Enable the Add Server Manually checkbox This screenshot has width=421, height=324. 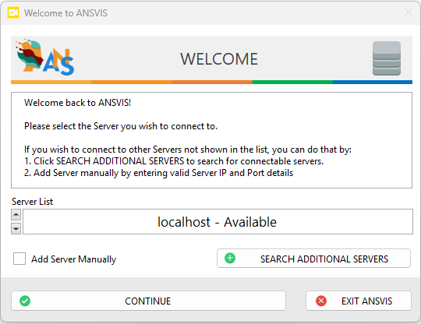pyautogui.click(x=19, y=259)
